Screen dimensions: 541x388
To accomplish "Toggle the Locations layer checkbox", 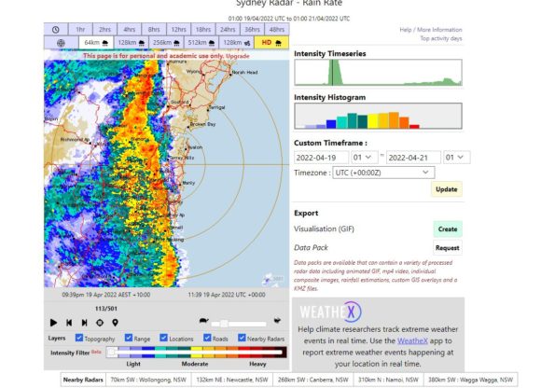I will pos(163,338).
